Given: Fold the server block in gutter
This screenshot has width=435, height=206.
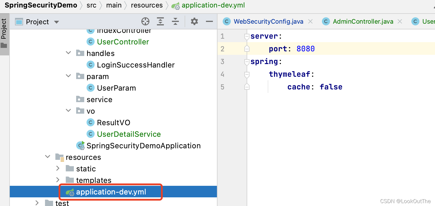Looking at the screenshot, I should 247,36.
